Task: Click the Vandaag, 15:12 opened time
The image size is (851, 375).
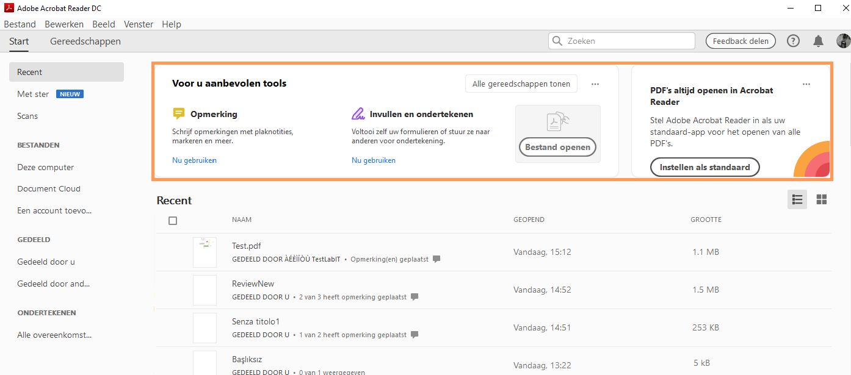Action: (542, 252)
